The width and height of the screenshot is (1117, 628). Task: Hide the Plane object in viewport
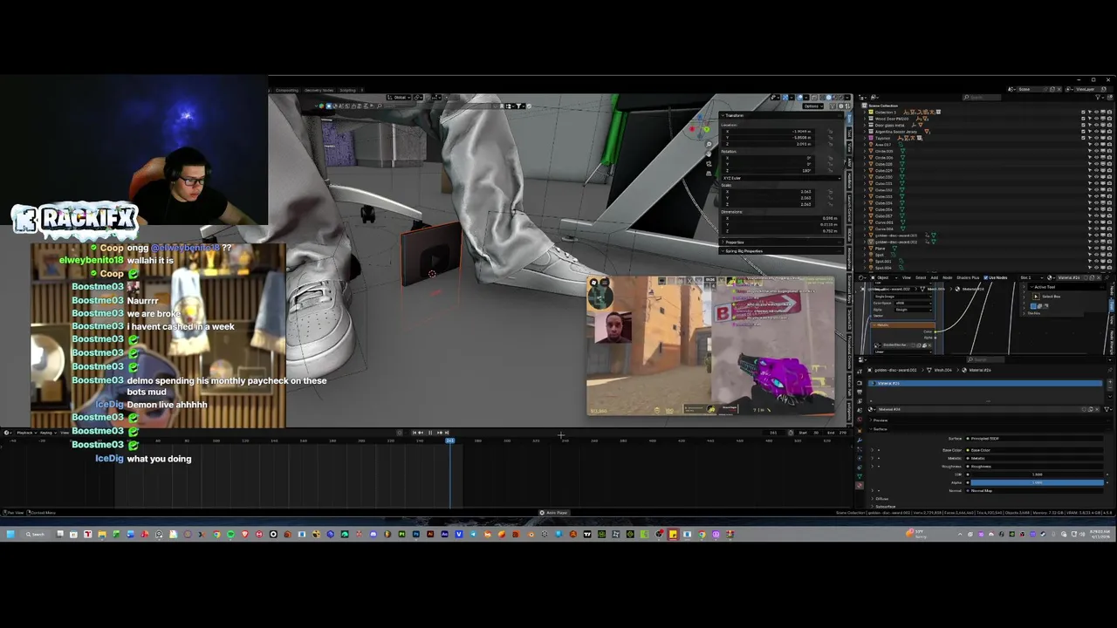click(1096, 249)
